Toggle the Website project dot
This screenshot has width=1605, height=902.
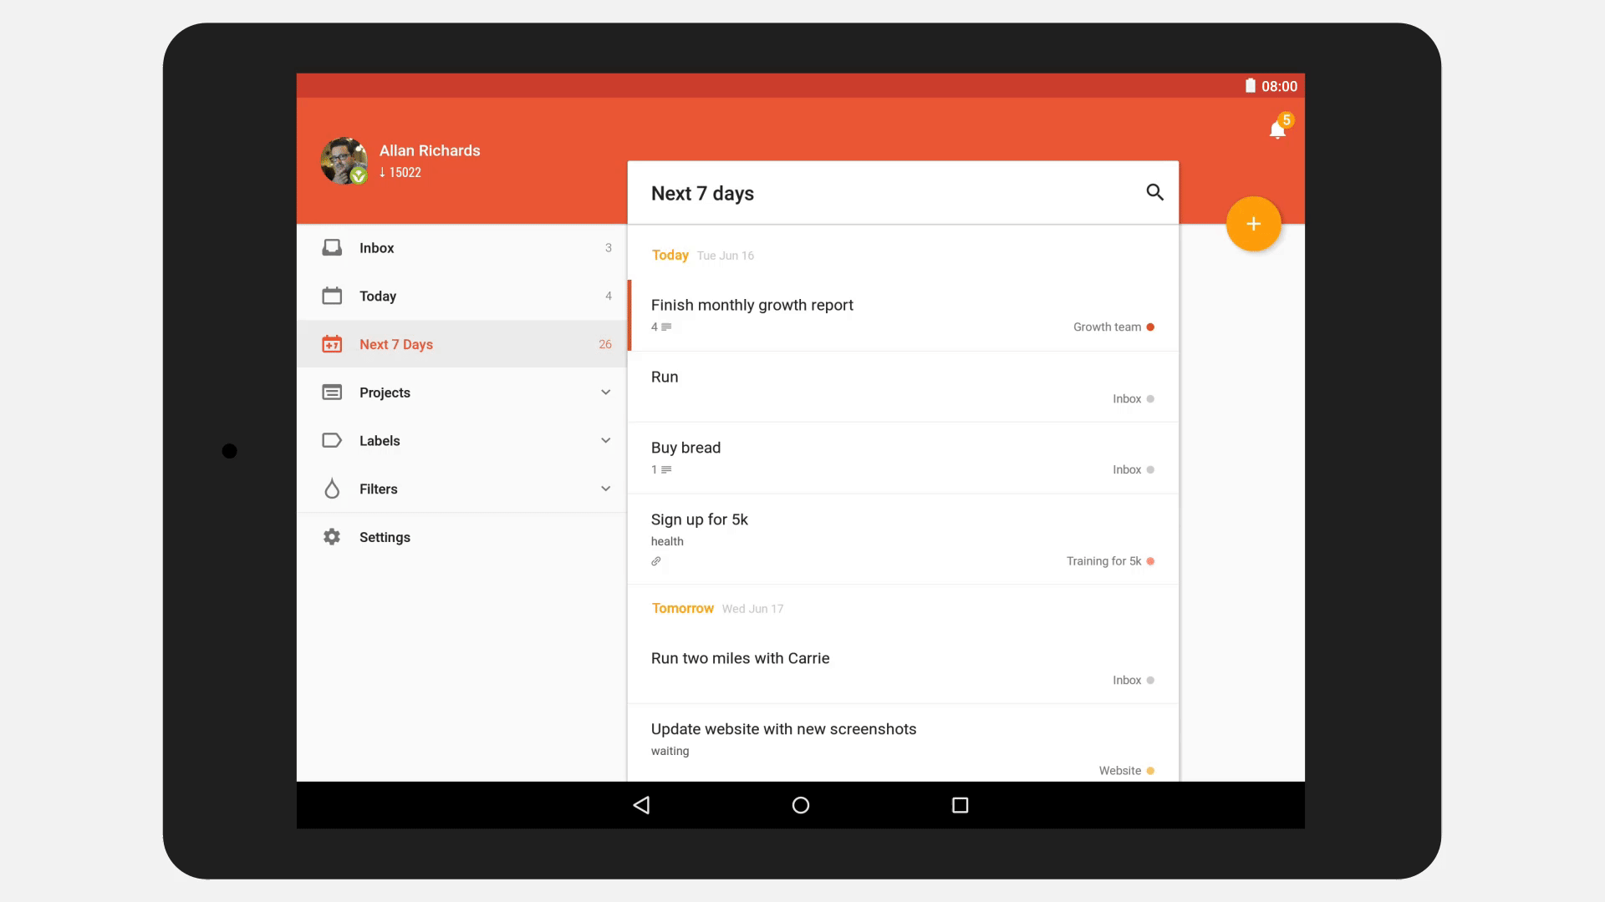click(x=1151, y=770)
